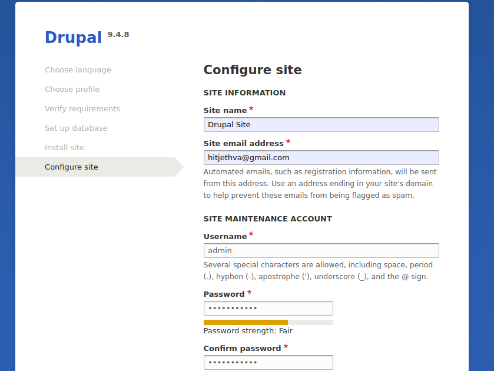Click the SITE INFORMATION section heading

click(x=244, y=92)
